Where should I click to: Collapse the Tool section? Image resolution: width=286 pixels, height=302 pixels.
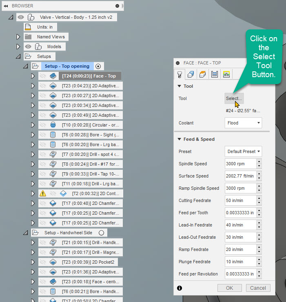click(179, 86)
